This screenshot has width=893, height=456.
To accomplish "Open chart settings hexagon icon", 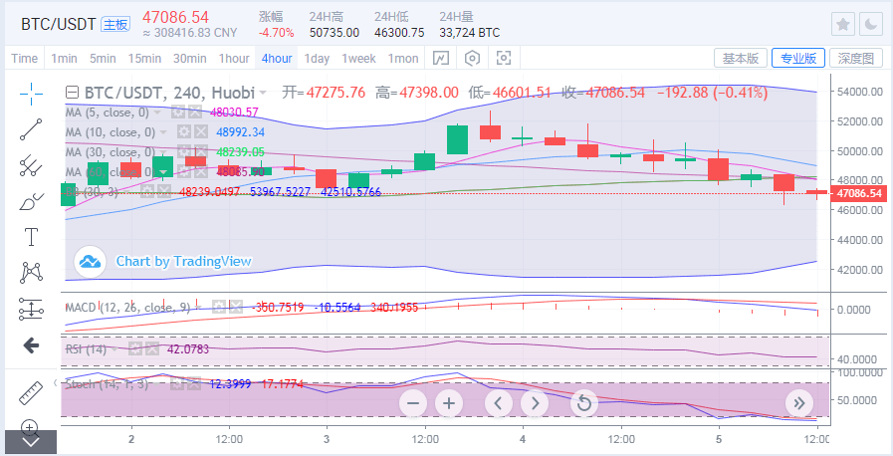I will click(x=472, y=58).
